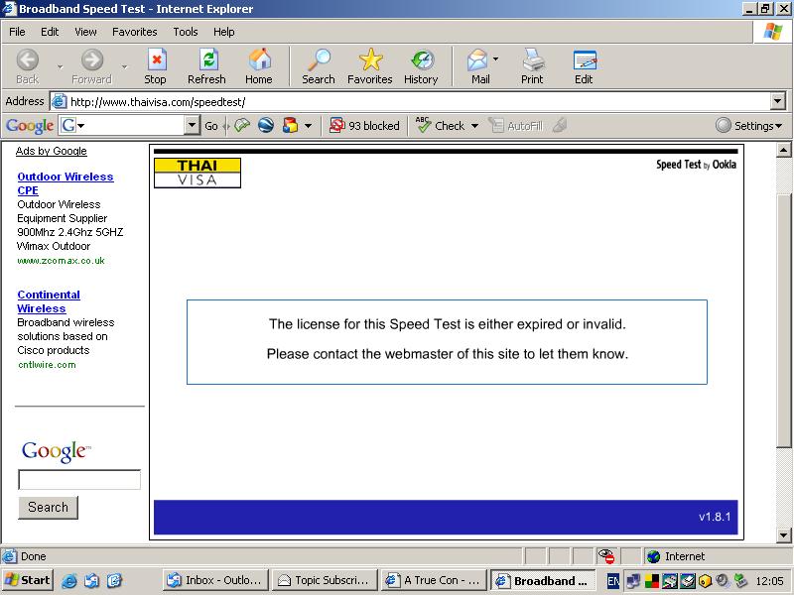Click the v1.8.1 version text
Image resolution: width=794 pixels, height=595 pixels.
pos(715,517)
